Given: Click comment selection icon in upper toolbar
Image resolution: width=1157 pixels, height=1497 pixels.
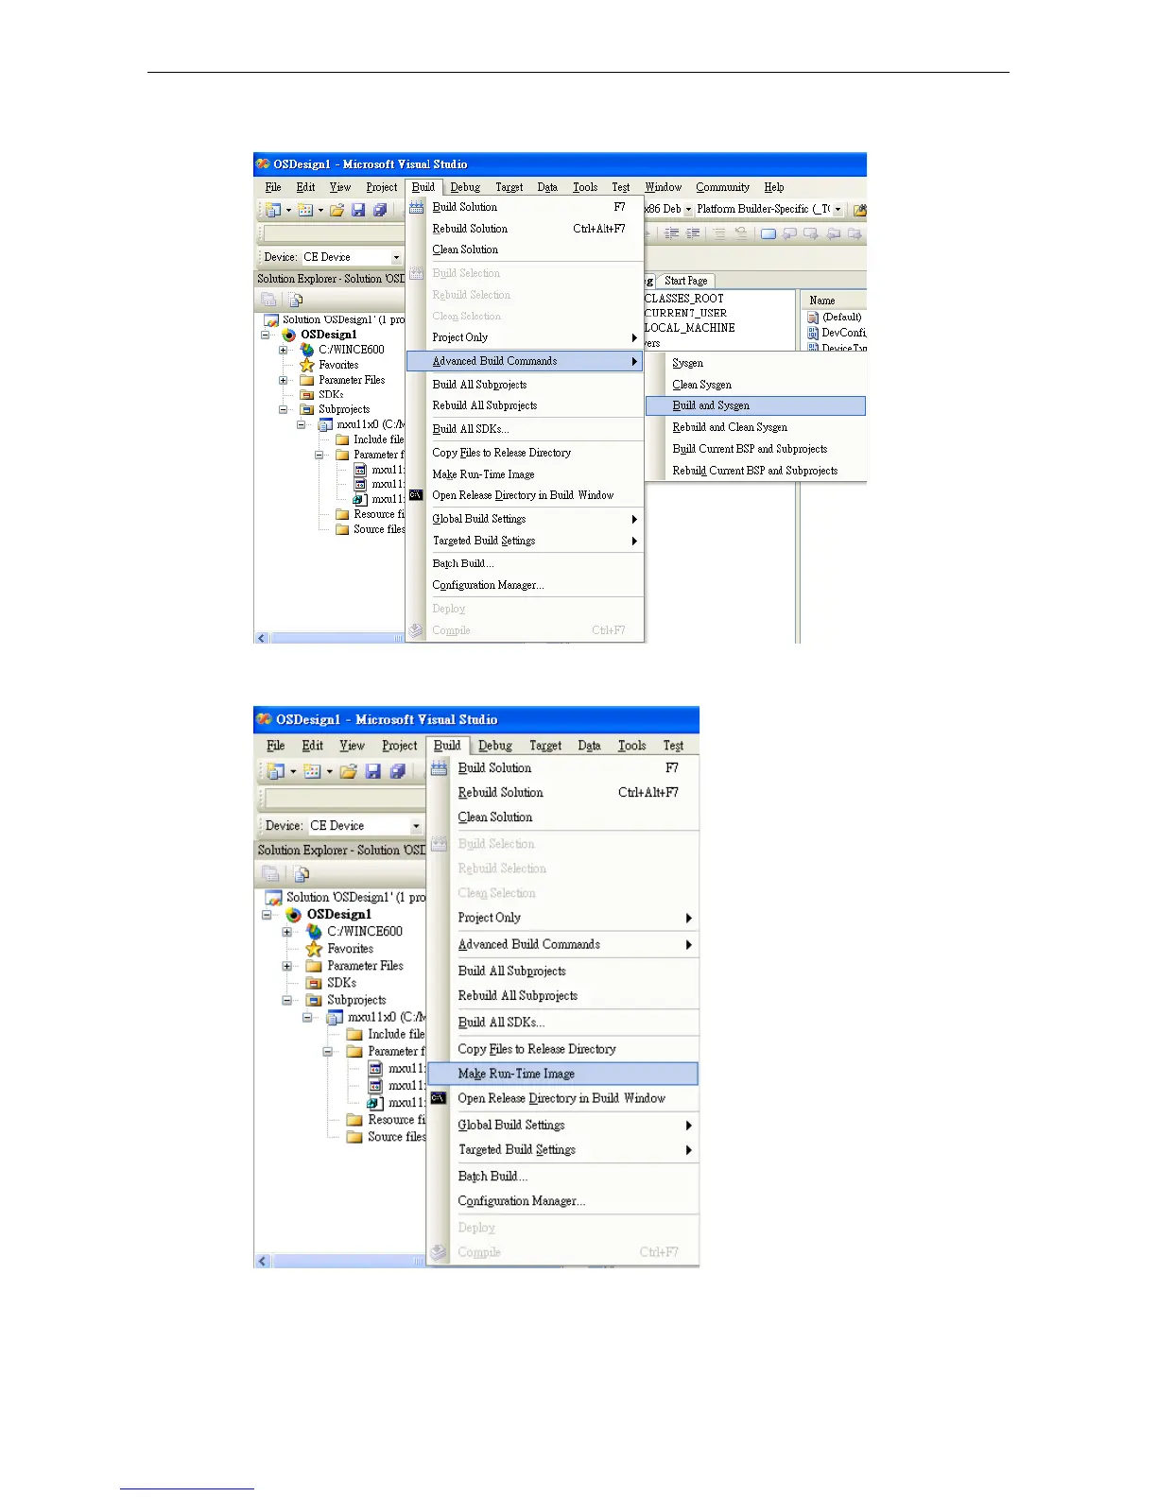Looking at the screenshot, I should pyautogui.click(x=719, y=233).
